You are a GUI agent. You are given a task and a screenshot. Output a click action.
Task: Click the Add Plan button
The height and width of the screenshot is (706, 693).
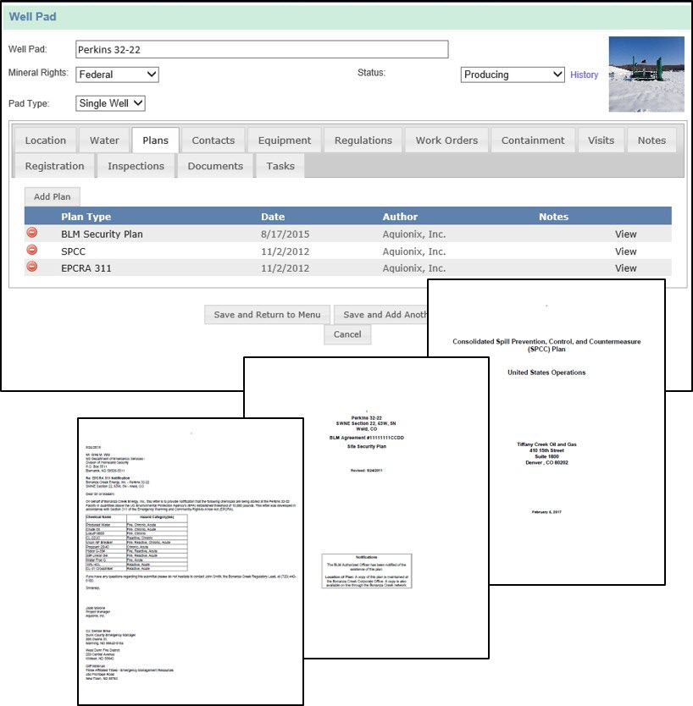point(53,196)
